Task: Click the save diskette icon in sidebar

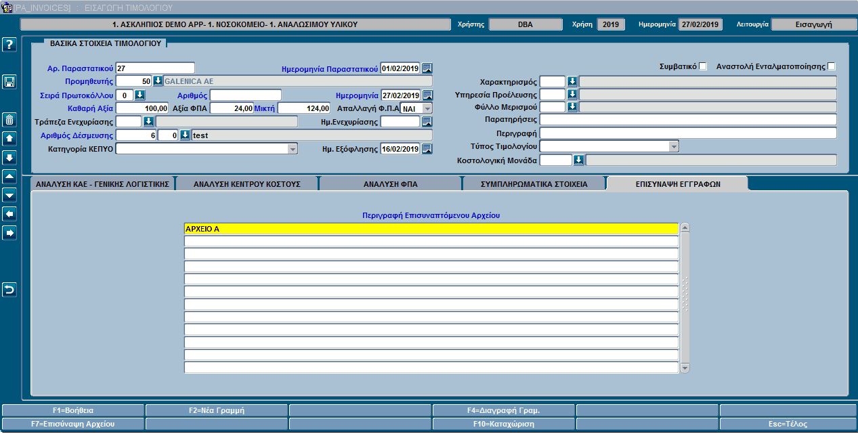Action: pyautogui.click(x=9, y=82)
